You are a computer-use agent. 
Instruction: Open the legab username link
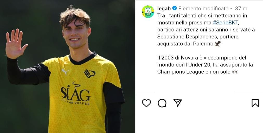(x=164, y=8)
